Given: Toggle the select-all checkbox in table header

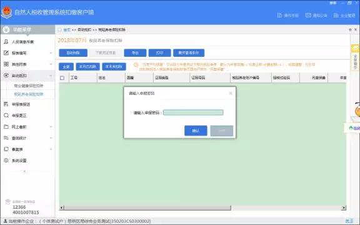Looking at the screenshot, I should tap(62, 78).
